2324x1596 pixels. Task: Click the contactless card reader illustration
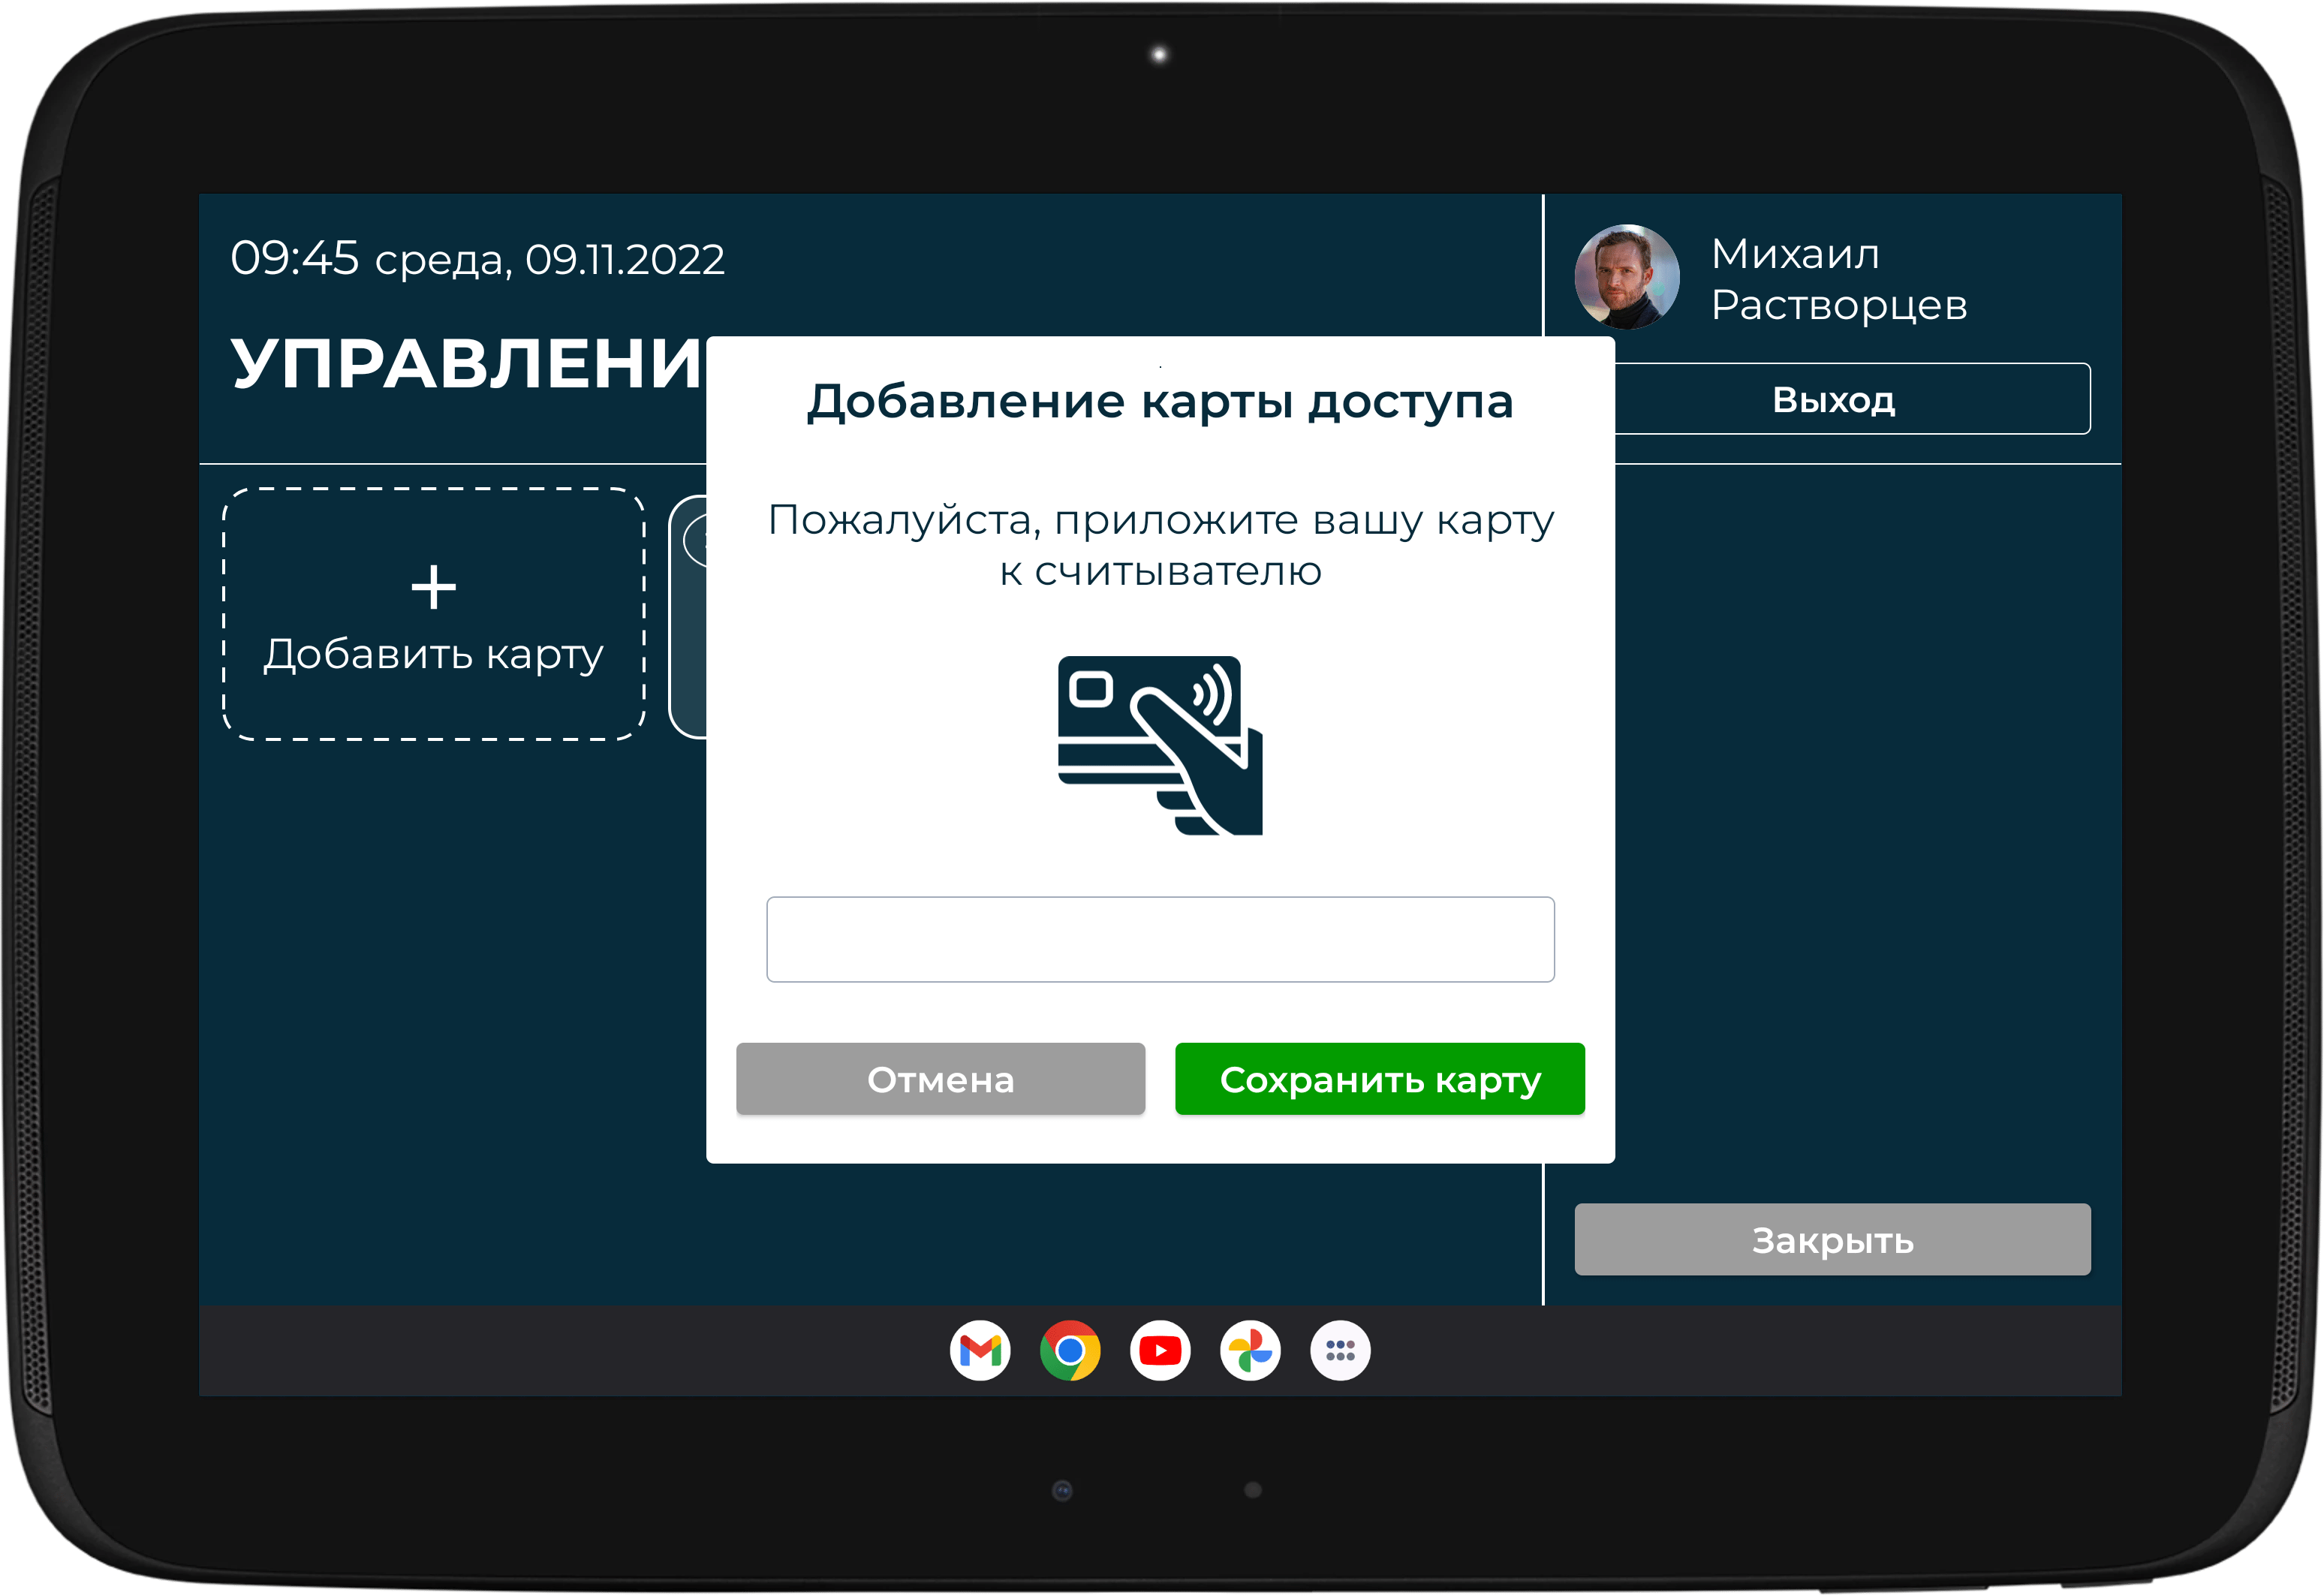(1160, 745)
